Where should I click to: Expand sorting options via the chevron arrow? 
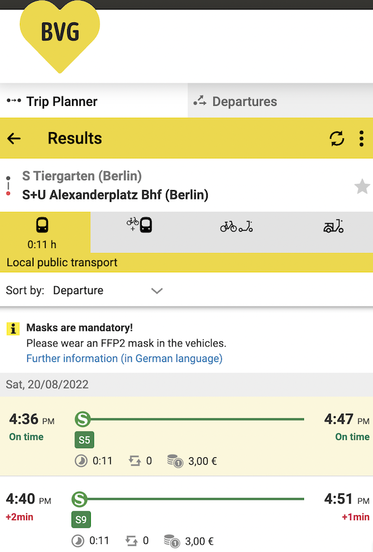tap(157, 291)
